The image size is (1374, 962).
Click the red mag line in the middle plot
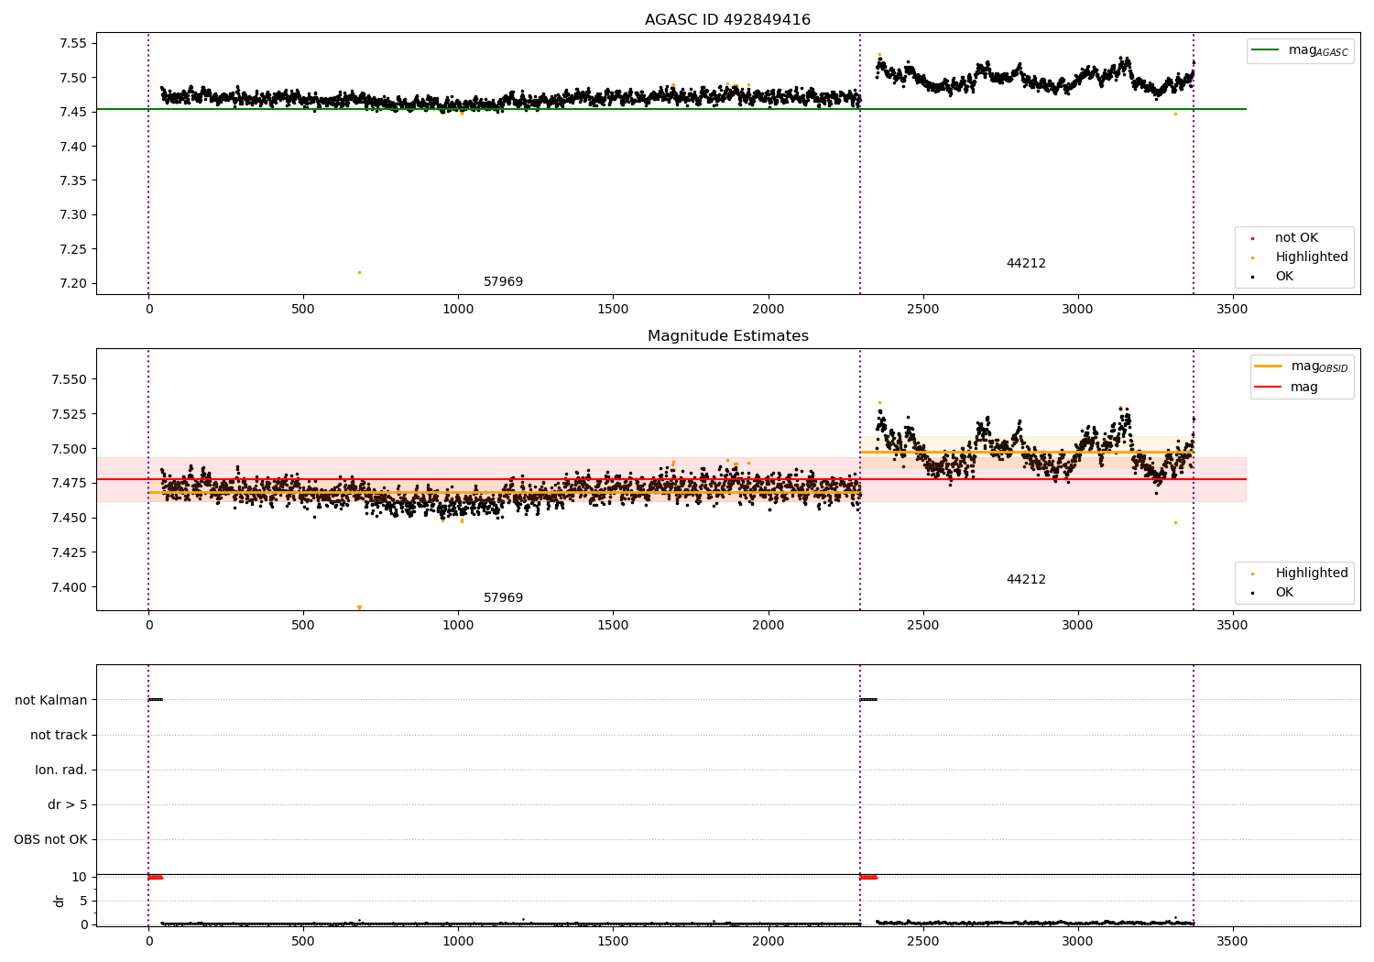(x=671, y=479)
